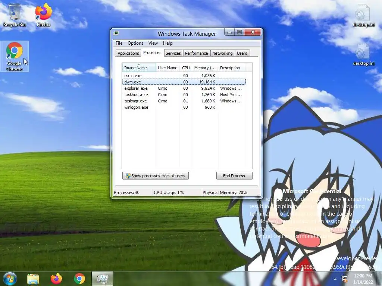
Task: Switch to the Services tab
Action: coord(173,53)
